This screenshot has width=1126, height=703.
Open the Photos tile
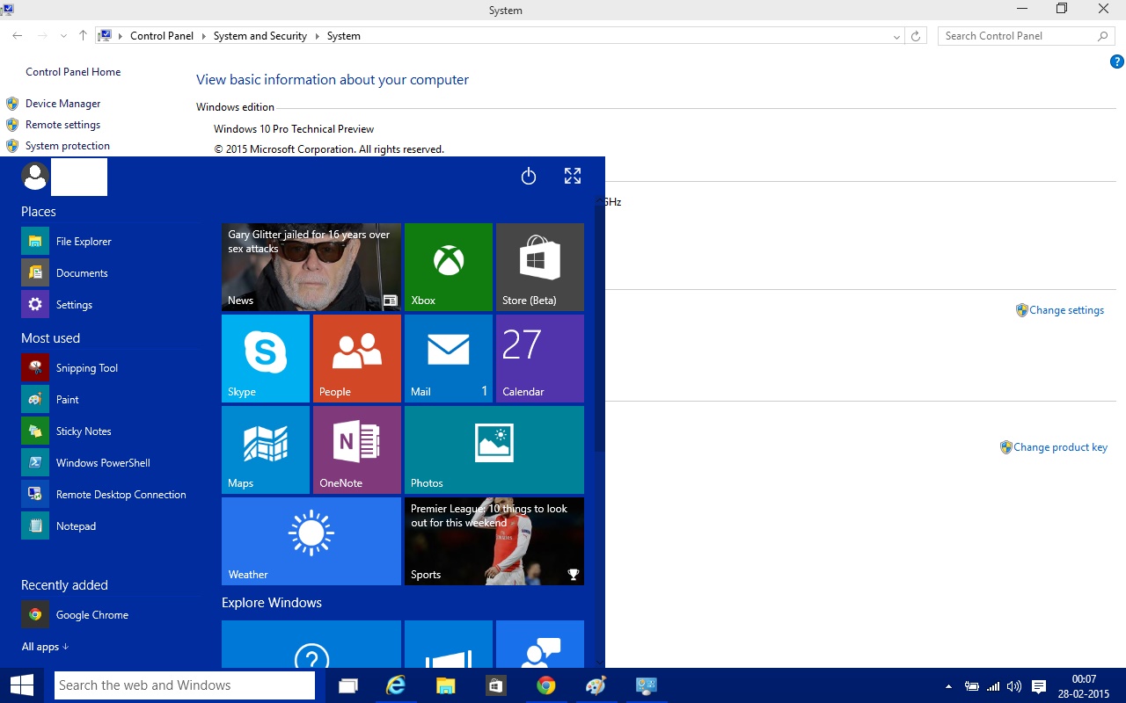(x=494, y=450)
